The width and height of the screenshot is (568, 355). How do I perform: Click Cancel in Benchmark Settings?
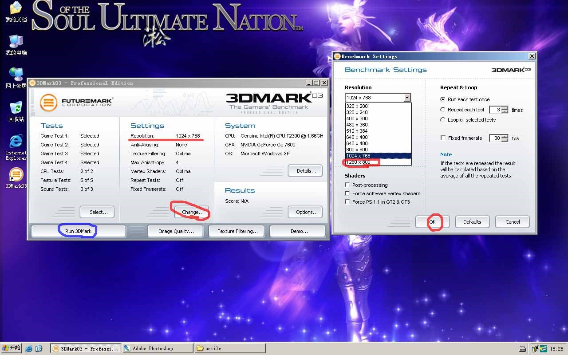(513, 222)
